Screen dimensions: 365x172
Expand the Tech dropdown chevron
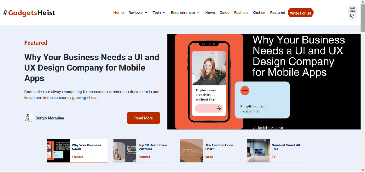pos(164,13)
